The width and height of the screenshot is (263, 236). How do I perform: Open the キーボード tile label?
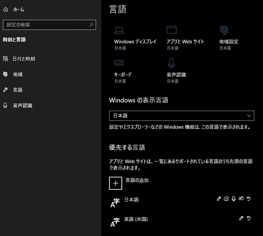(123, 75)
